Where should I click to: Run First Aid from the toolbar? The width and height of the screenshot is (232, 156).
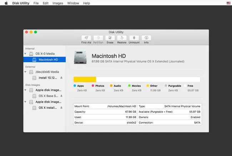(86, 38)
